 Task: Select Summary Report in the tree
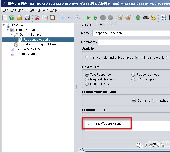pyautogui.click(x=27, y=54)
